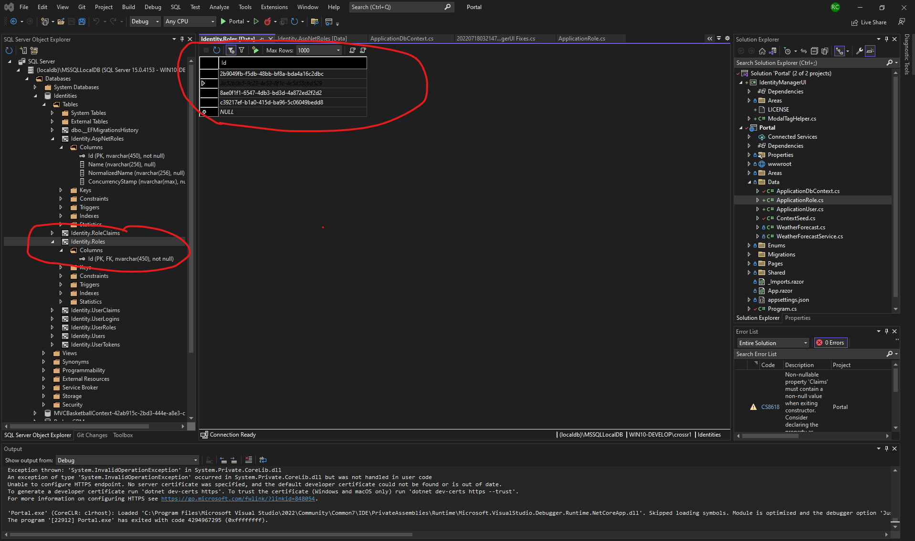
Task: Expand the Migrations folder in Solution Explorer
Action: point(749,255)
